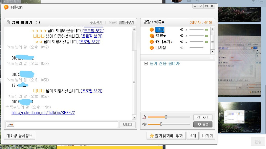Mute speaker icon for 'sm
Image resolution: width=266 pixels, height=149 pixels.
pyautogui.click(x=182, y=29)
